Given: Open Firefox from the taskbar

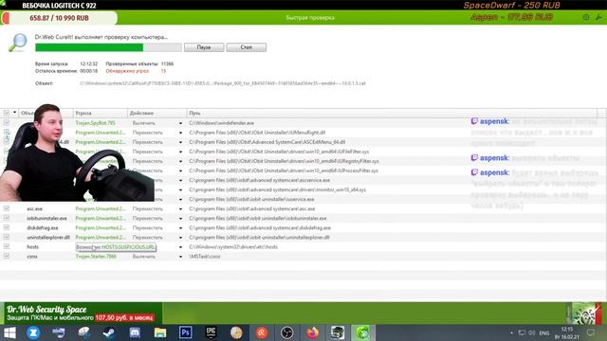Looking at the screenshot, I should tap(312, 332).
